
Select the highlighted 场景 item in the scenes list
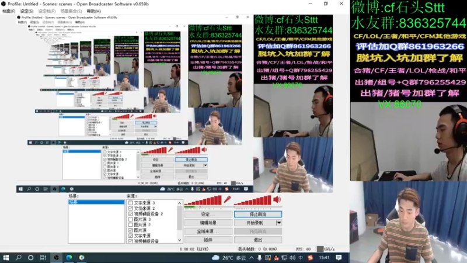(96, 202)
